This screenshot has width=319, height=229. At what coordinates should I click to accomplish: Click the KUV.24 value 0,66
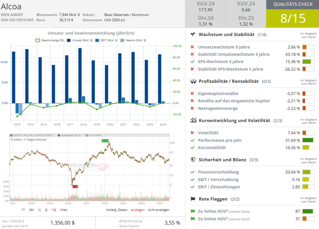point(246,10)
